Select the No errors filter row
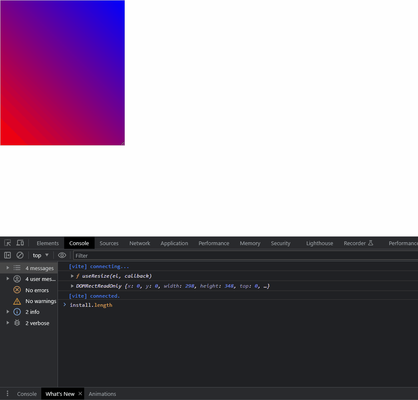This screenshot has width=418, height=400. 29,290
